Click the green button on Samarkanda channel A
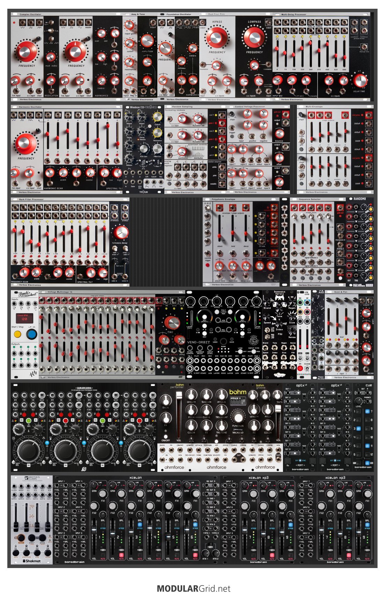Image resolution: width=388 pixels, height=596 pixels. (x=28, y=420)
